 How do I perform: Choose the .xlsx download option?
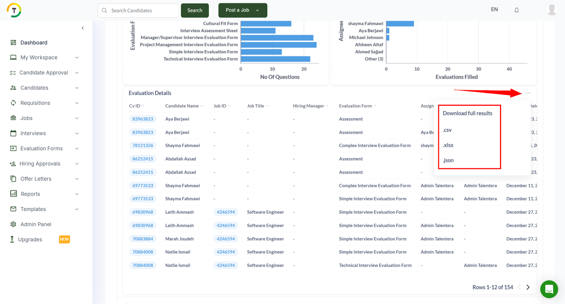[448, 145]
